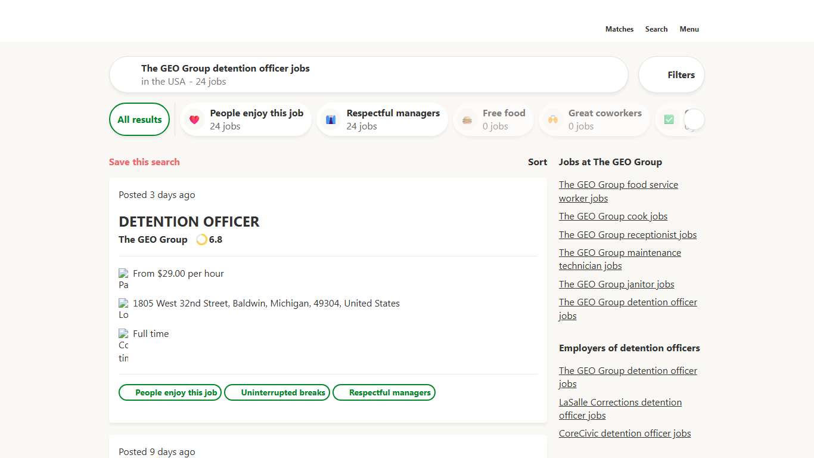Click the location icon beside the Baldwin address
The image size is (814, 458).
[x=123, y=303]
